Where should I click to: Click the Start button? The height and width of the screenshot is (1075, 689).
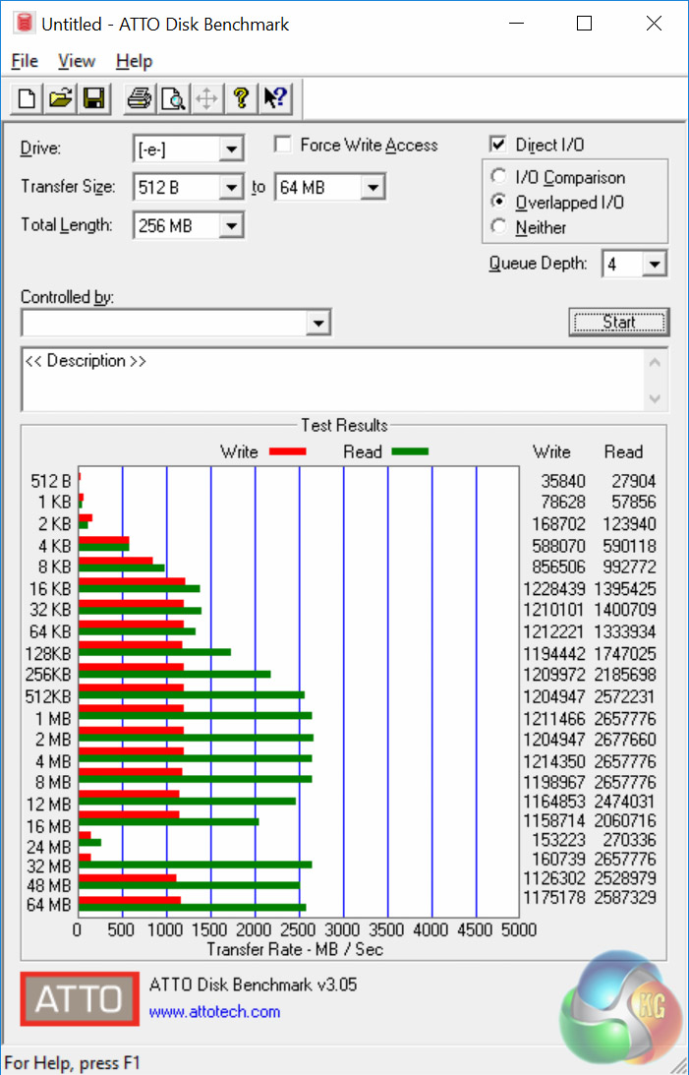(x=618, y=323)
